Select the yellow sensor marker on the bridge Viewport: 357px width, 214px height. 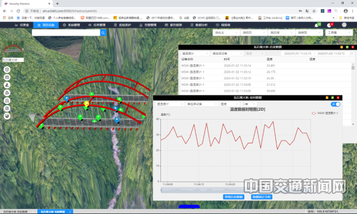[86, 104]
